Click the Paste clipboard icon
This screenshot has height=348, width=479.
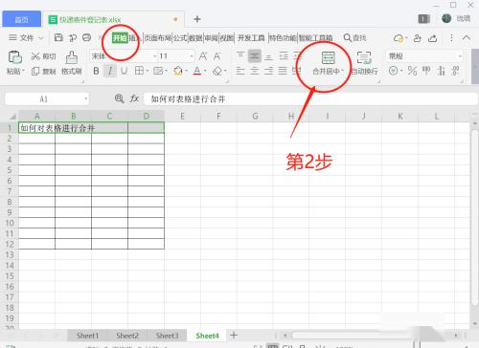click(14, 57)
